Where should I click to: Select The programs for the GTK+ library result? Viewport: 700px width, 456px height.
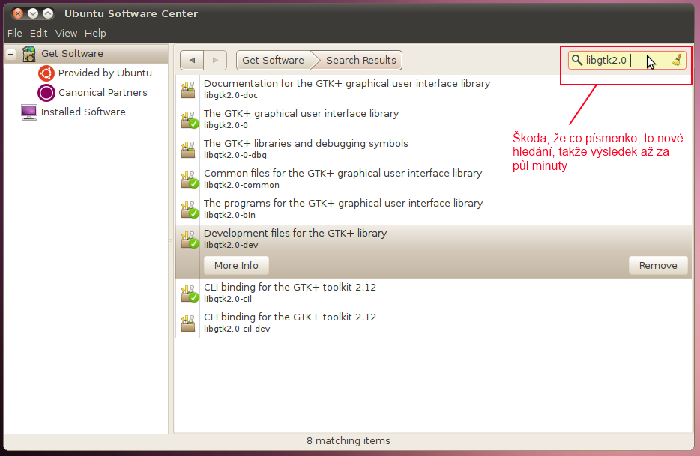(x=433, y=209)
